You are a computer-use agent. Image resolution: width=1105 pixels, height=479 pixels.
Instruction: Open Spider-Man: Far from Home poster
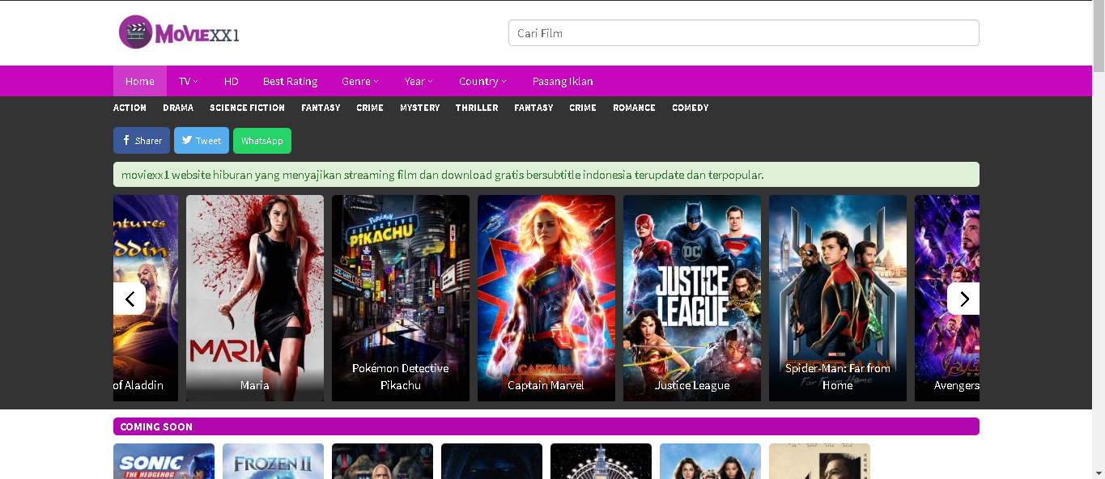point(838,298)
